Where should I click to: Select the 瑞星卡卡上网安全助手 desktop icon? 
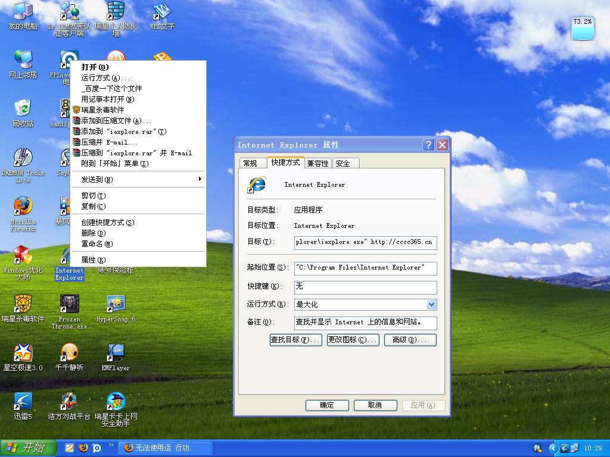pyautogui.click(x=116, y=409)
